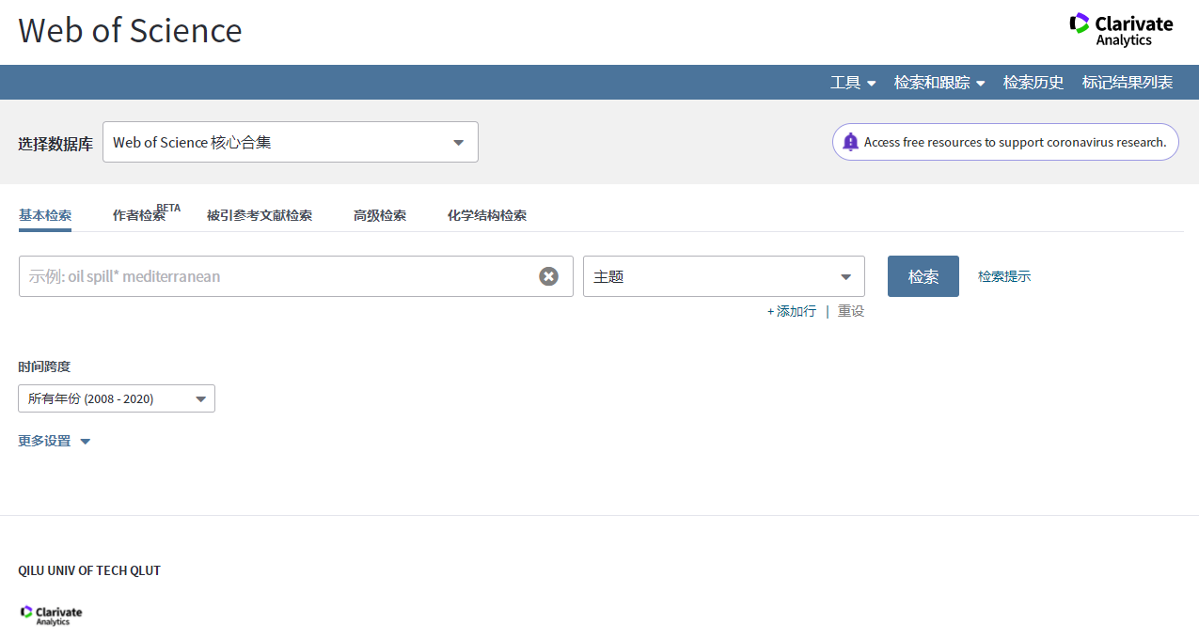
Task: Click the +添加行 link
Action: (792, 311)
